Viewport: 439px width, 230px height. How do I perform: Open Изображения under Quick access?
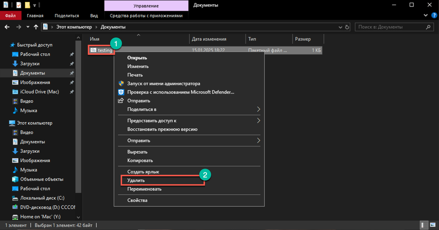point(35,82)
